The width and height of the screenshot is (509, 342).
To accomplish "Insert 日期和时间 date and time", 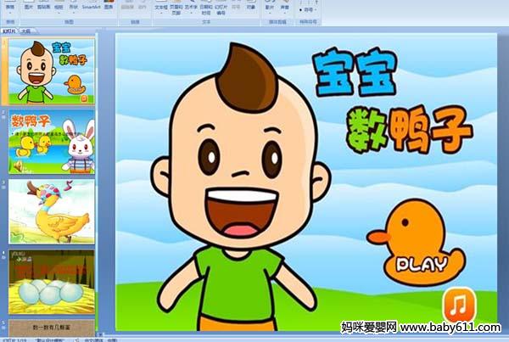I will pyautogui.click(x=206, y=8).
